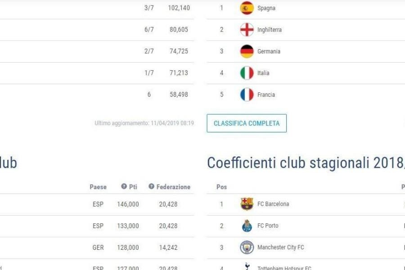Viewport: 405px width, 270px height.
Task: Click the England flag icon
Action: (x=247, y=30)
